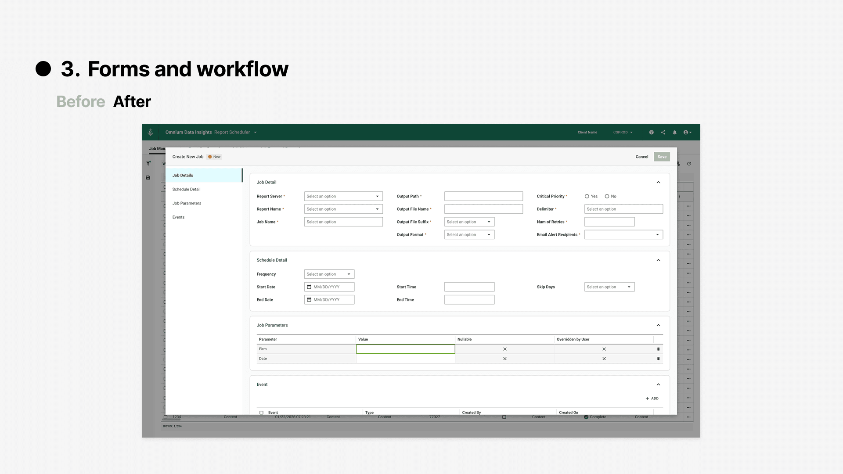Click the Date parameter value cell
The width and height of the screenshot is (843, 474).
point(405,359)
